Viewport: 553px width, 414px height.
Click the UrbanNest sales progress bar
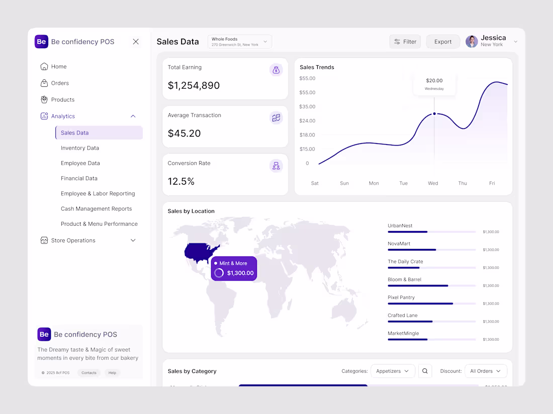point(431,232)
